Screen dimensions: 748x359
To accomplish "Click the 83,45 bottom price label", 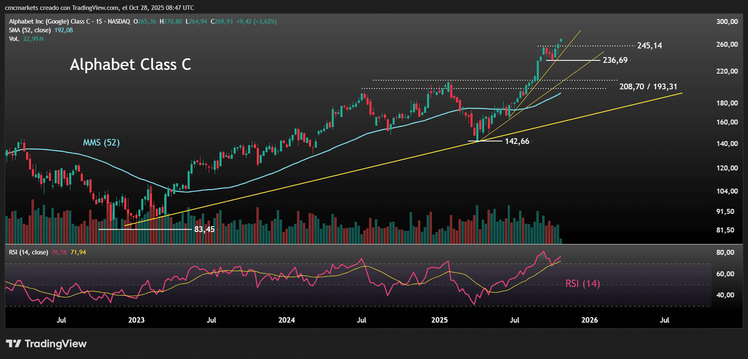I will click(205, 230).
